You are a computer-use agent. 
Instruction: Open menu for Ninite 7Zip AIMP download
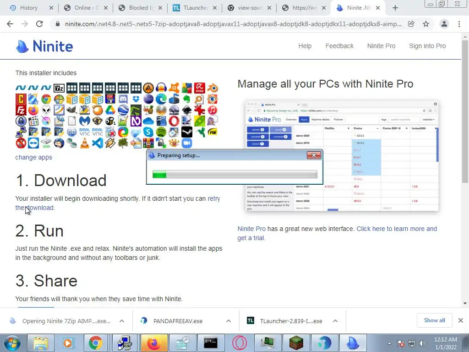pos(122,321)
